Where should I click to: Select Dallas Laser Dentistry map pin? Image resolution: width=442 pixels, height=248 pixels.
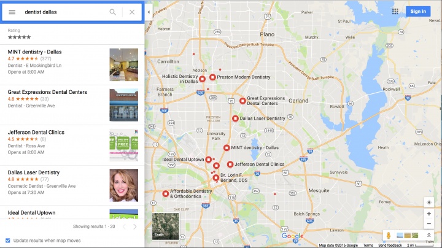tap(235, 118)
